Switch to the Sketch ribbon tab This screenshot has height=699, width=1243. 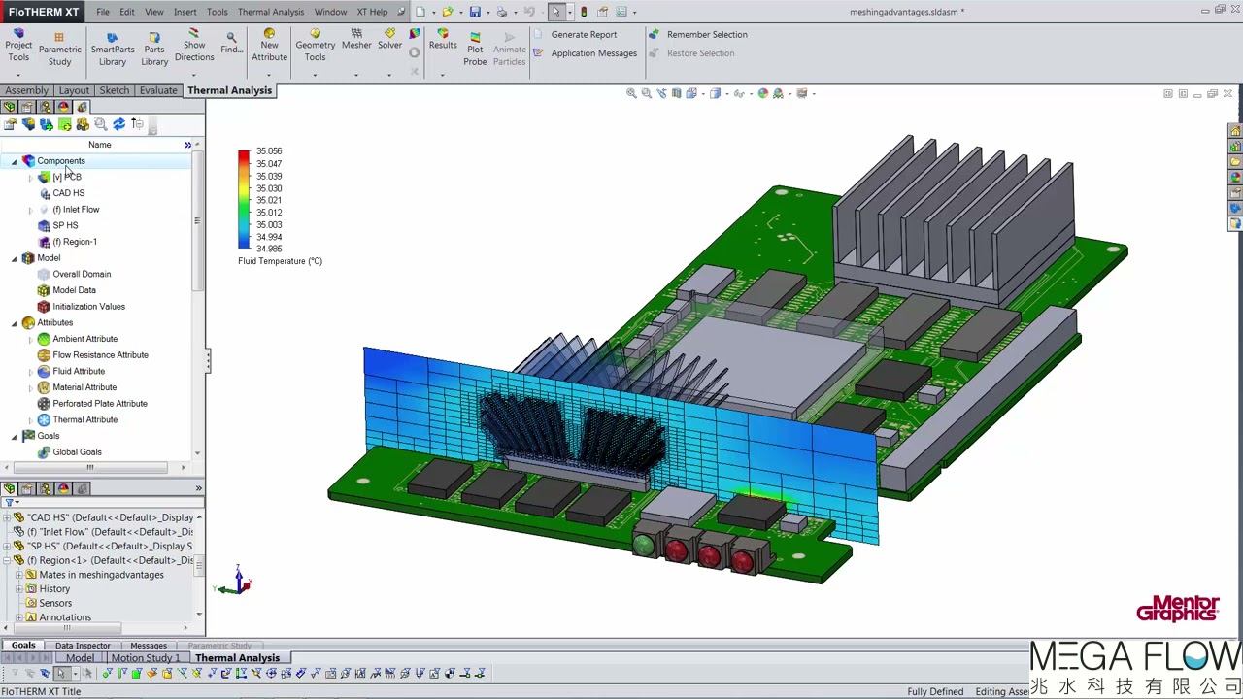point(114,90)
